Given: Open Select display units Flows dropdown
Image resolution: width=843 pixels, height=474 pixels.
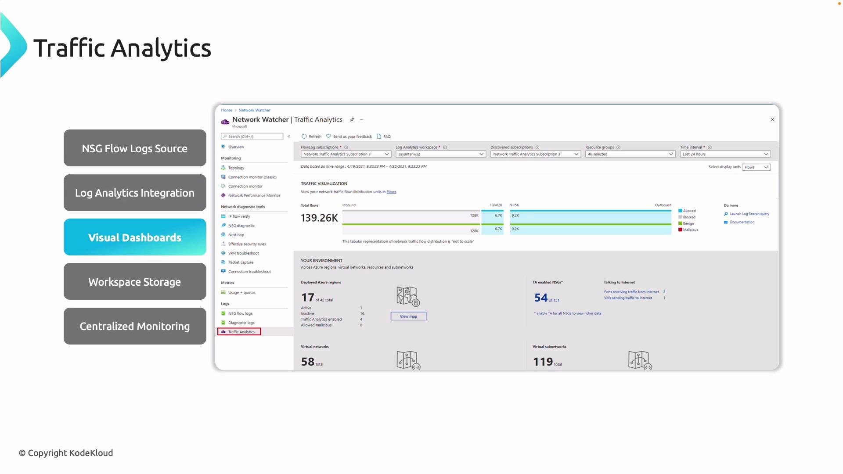Looking at the screenshot, I should click(757, 167).
